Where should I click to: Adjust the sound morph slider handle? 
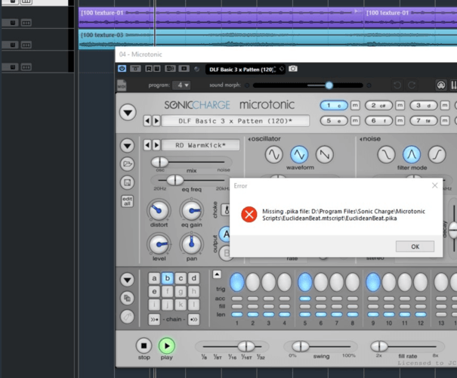329,85
